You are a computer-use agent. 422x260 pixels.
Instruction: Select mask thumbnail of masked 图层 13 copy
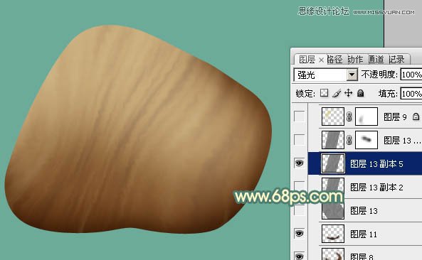tap(366, 140)
